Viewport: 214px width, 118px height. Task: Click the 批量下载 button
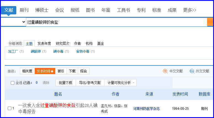(x=65, y=83)
